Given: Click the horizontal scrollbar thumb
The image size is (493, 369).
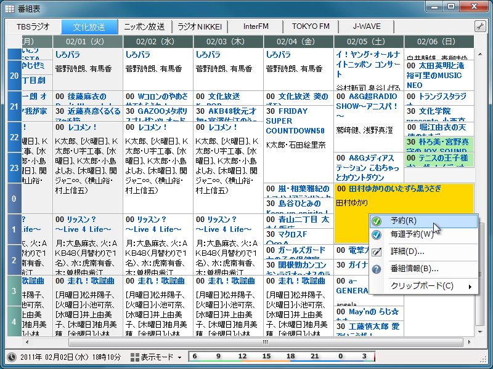Looking at the screenshot, I should click(266, 342).
